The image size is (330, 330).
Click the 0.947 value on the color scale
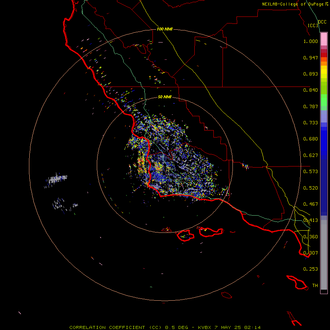311,58
